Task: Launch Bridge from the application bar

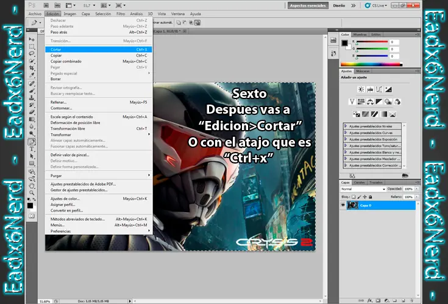Action: (46, 5)
